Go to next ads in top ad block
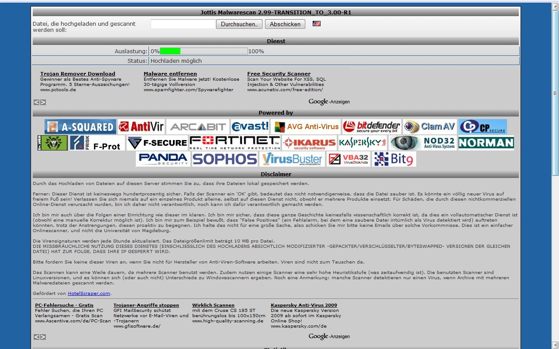 pos(43,102)
